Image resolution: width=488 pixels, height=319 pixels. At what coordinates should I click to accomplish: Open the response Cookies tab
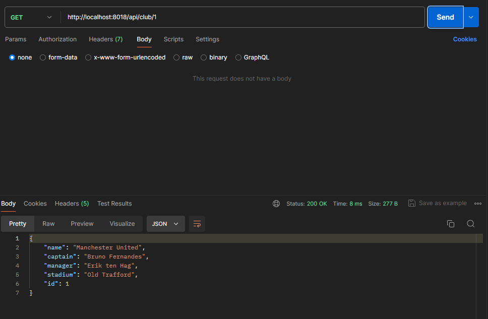35,204
